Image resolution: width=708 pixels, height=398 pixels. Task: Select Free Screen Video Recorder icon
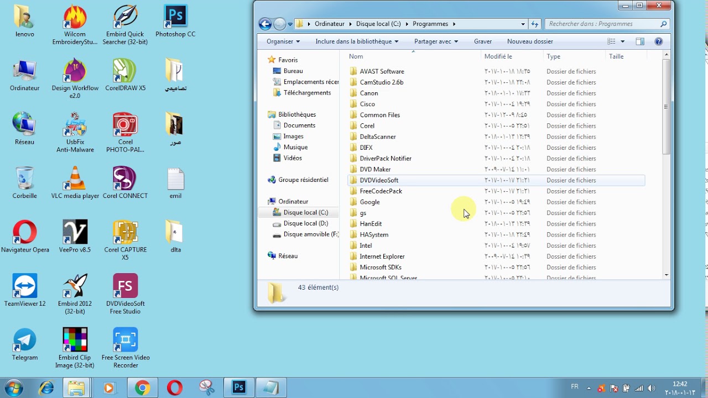pyautogui.click(x=126, y=348)
